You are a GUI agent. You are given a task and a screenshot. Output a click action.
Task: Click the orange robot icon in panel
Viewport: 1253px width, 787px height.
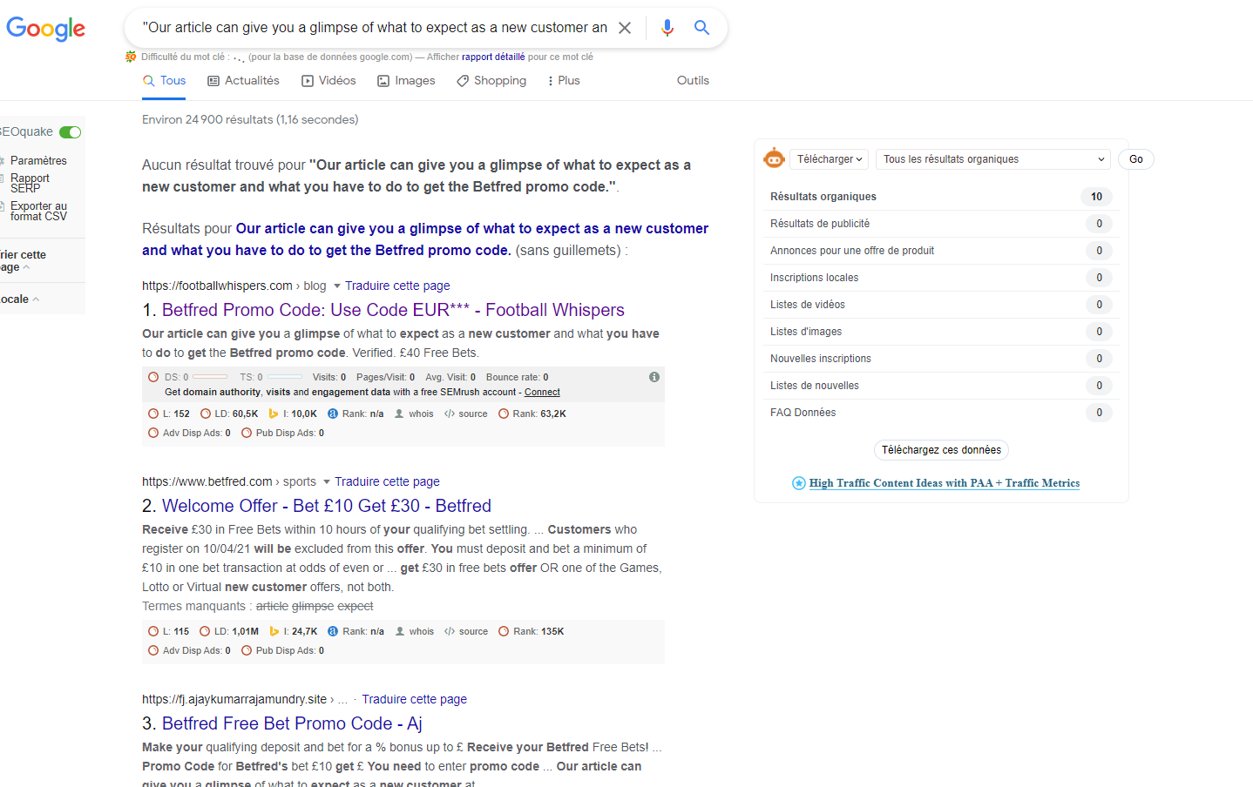tap(774, 159)
